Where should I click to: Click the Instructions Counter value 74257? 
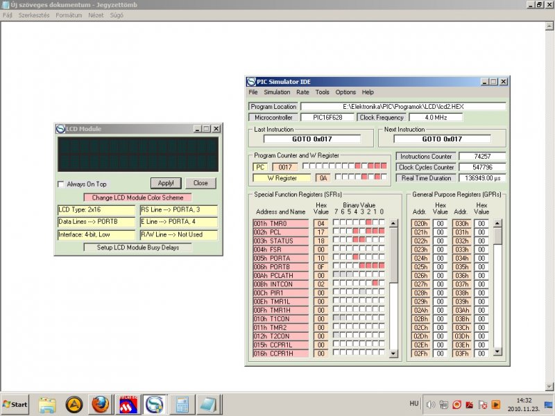pyautogui.click(x=482, y=156)
